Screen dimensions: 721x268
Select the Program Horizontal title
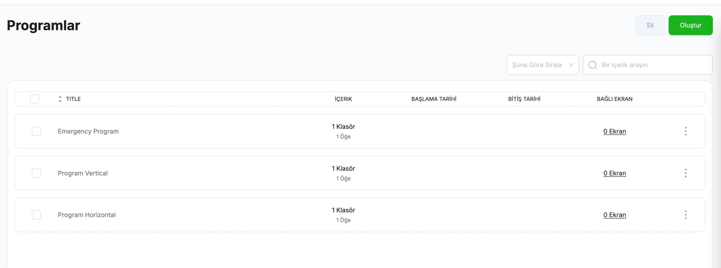[87, 215]
